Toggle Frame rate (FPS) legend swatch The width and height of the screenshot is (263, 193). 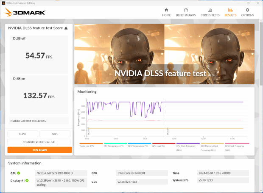(x=91, y=143)
